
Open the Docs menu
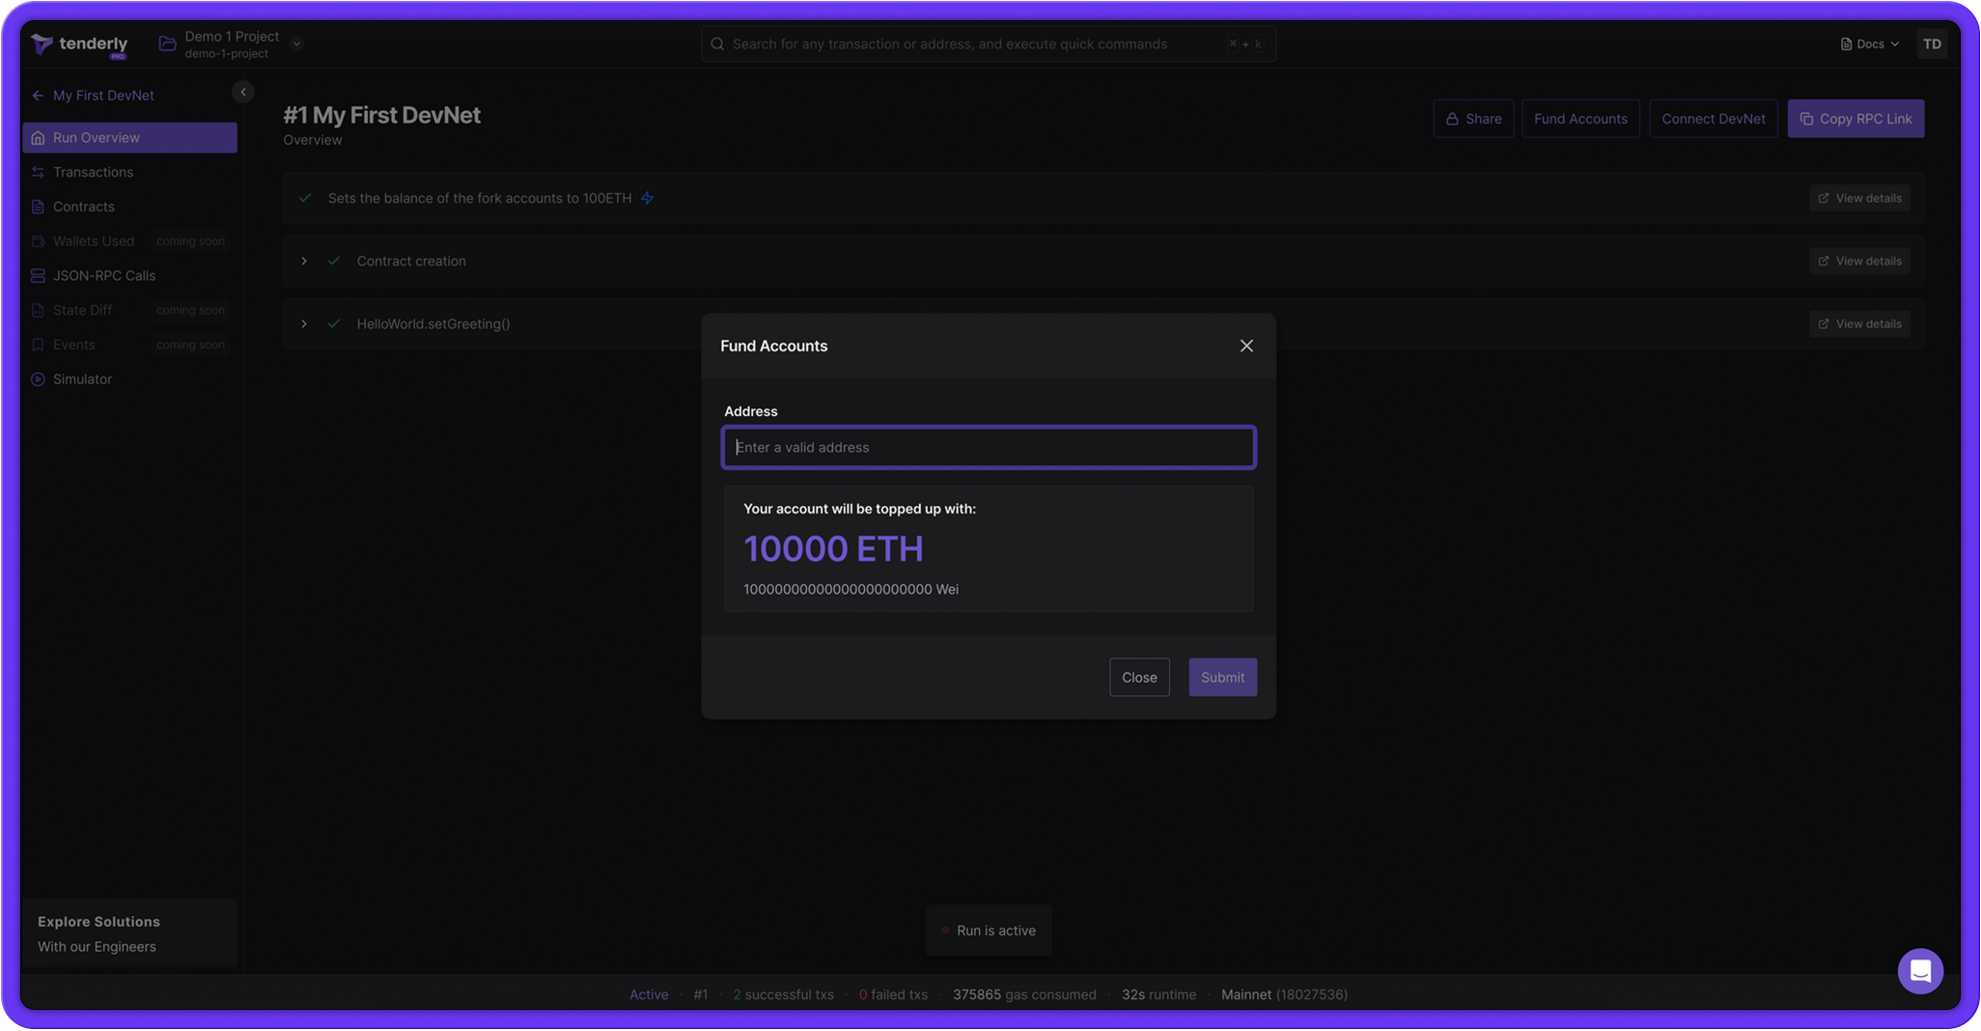pyautogui.click(x=1868, y=43)
